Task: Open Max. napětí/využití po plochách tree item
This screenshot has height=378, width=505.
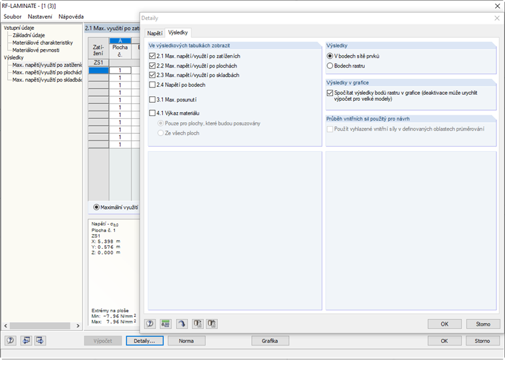Action: pyautogui.click(x=47, y=72)
